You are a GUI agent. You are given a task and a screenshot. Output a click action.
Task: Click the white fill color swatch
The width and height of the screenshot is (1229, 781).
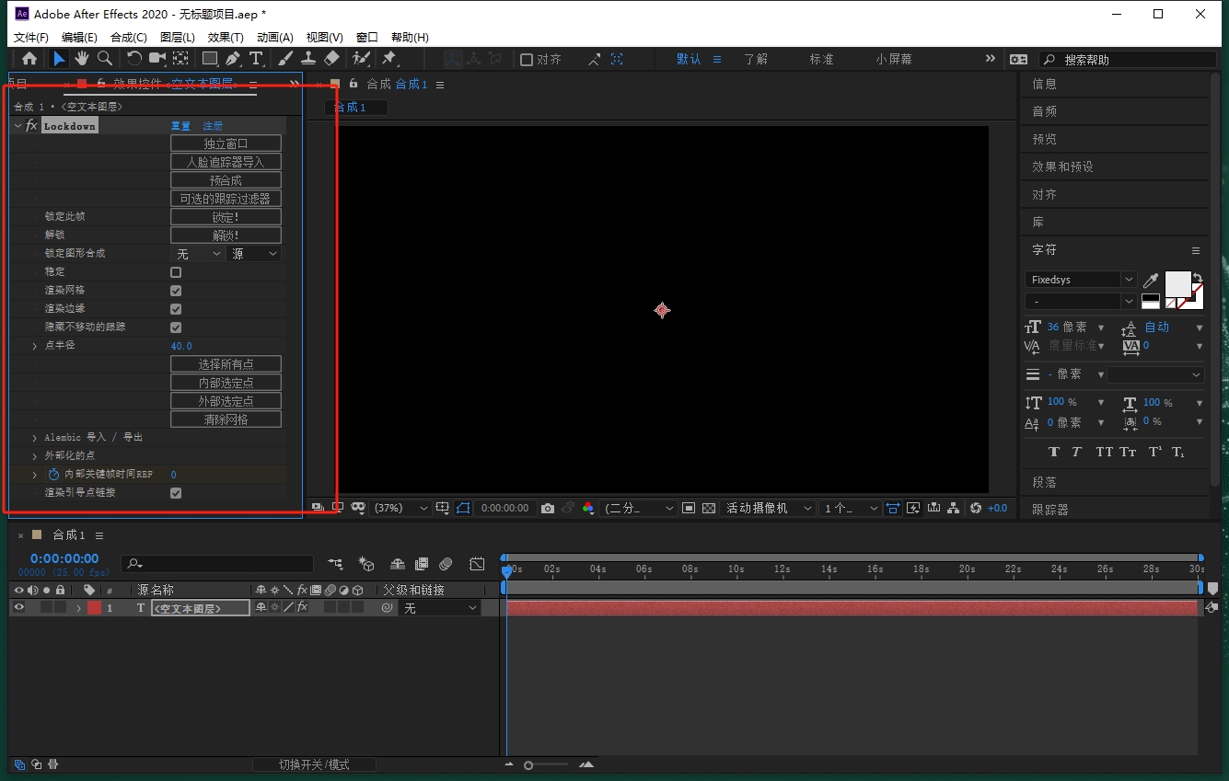coord(1177,283)
